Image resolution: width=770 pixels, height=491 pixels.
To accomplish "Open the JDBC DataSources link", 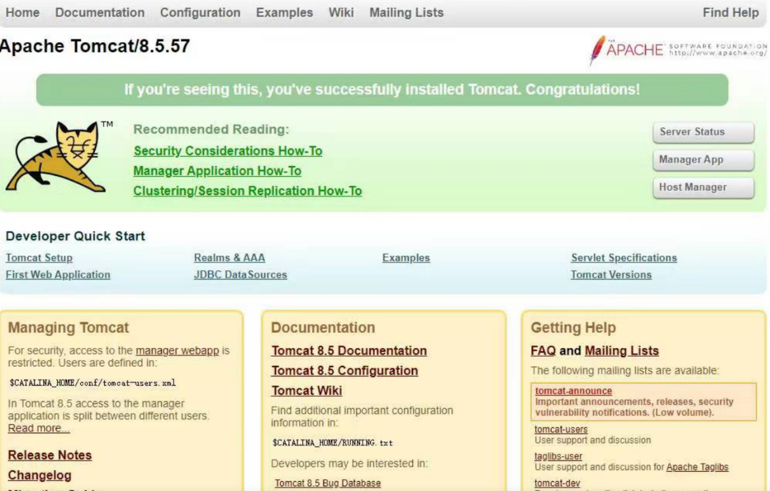I will 240,275.
